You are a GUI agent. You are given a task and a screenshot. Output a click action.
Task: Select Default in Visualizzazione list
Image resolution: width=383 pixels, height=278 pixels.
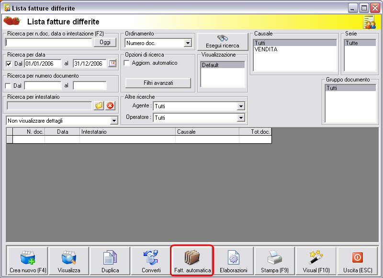(223, 65)
